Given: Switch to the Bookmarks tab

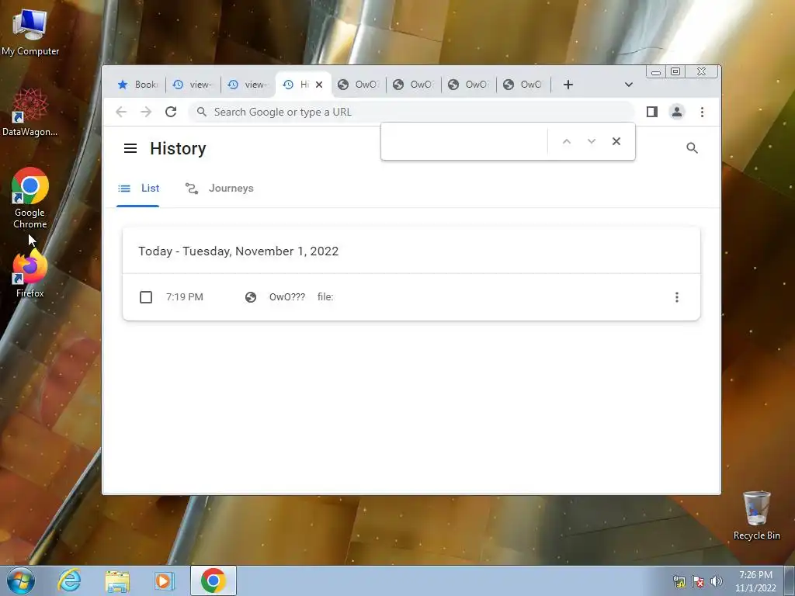Looking at the screenshot, I should click(x=137, y=85).
